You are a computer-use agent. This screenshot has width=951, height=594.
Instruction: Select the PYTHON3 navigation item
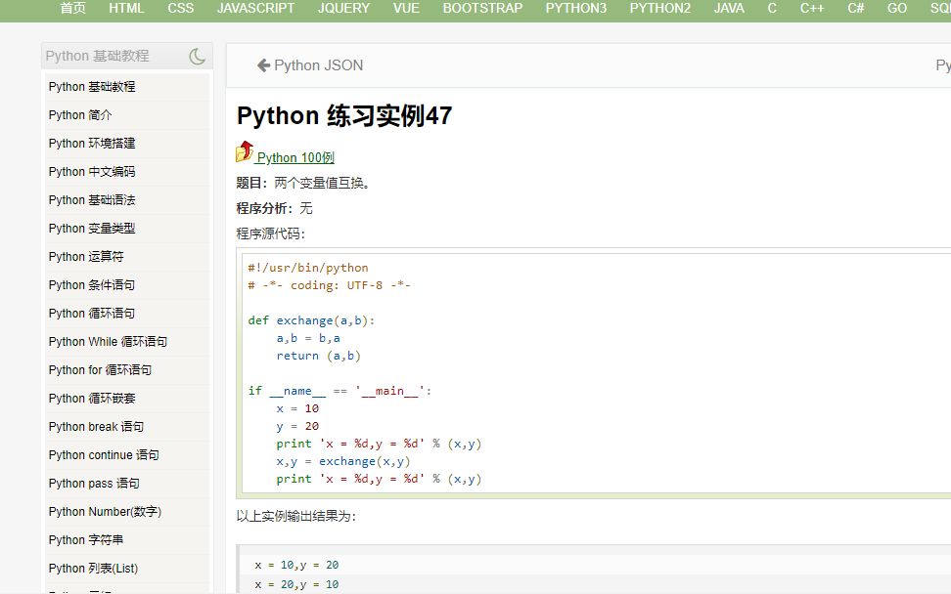(x=576, y=8)
